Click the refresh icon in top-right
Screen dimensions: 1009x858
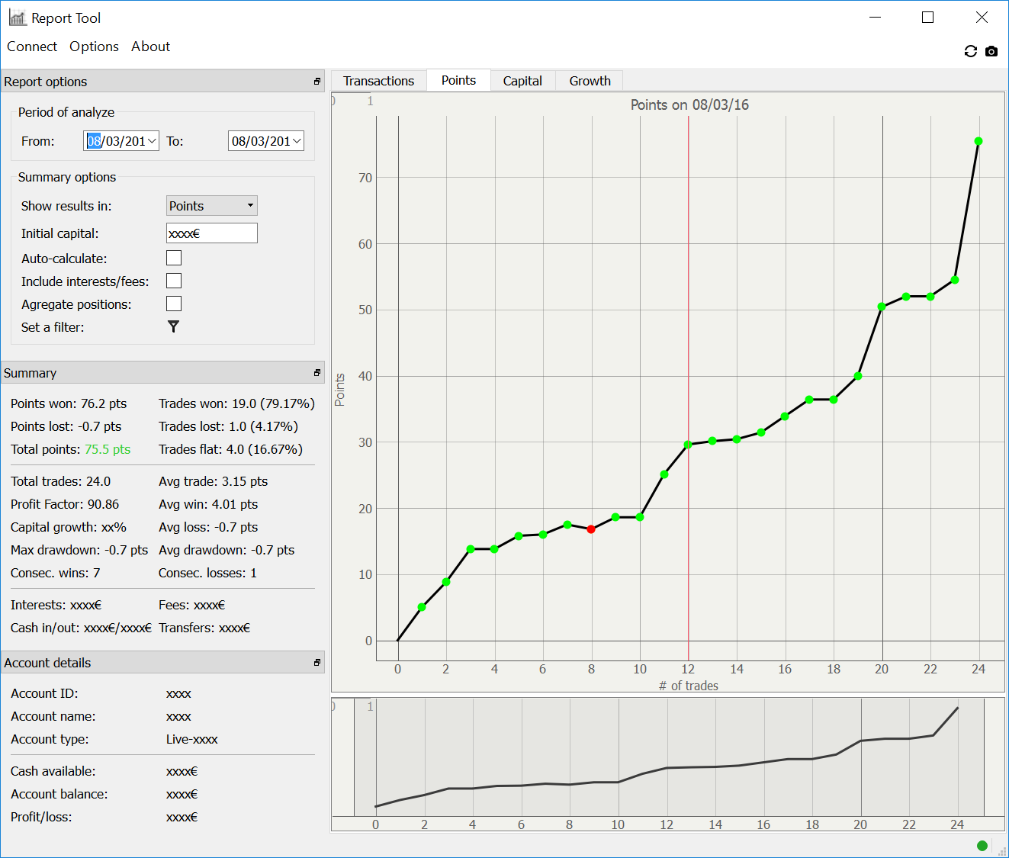point(970,51)
